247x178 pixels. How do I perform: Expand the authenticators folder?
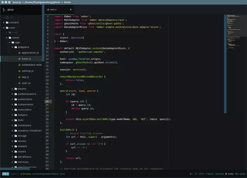[x=12, y=94]
